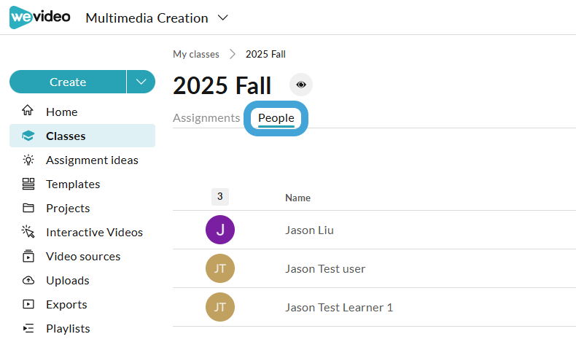Open the Uploads cloud icon
This screenshot has height=342, width=576.
pos(28,281)
